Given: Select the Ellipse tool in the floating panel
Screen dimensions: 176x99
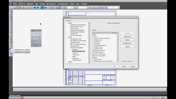Looking at the screenshot, I should click(39, 37).
